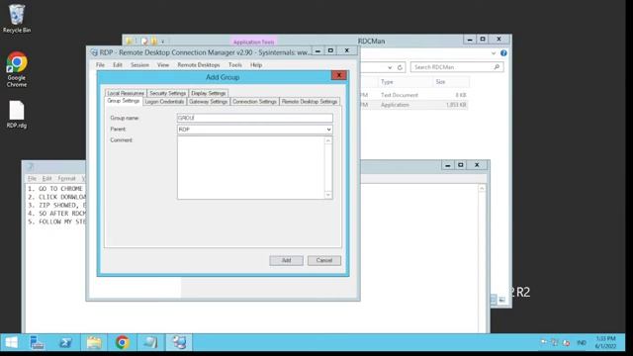Click the Cancel button
Viewport: 633px width, 356px height.
pos(324,260)
